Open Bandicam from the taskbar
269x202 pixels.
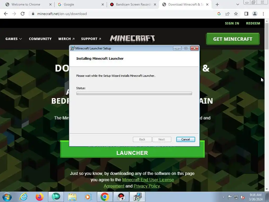[x=121, y=197]
